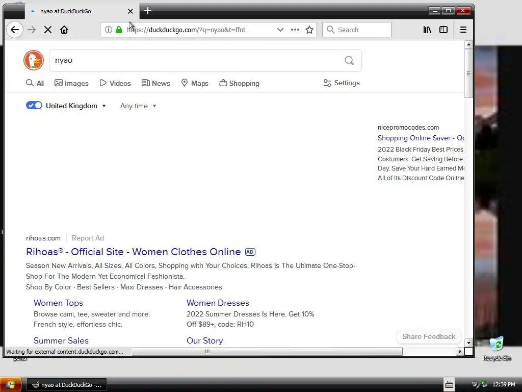
Task: Open the Firefox hamburger menu
Action: pyautogui.click(x=463, y=30)
